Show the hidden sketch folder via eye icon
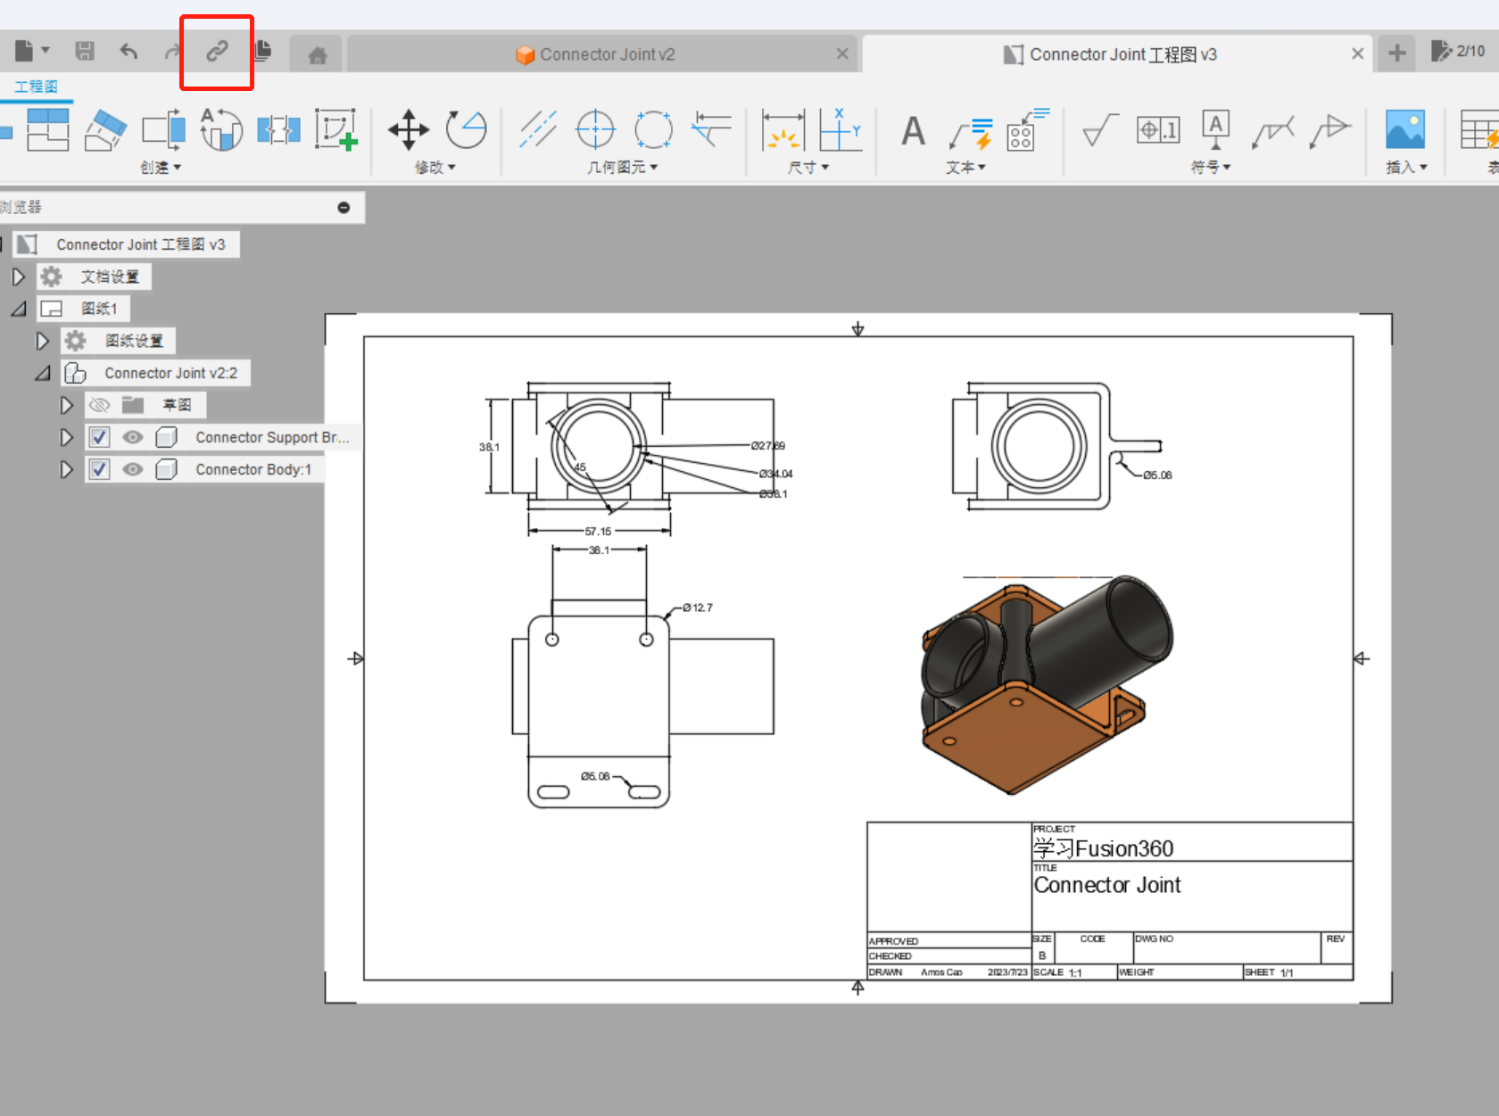The width and height of the screenshot is (1499, 1116). [100, 405]
